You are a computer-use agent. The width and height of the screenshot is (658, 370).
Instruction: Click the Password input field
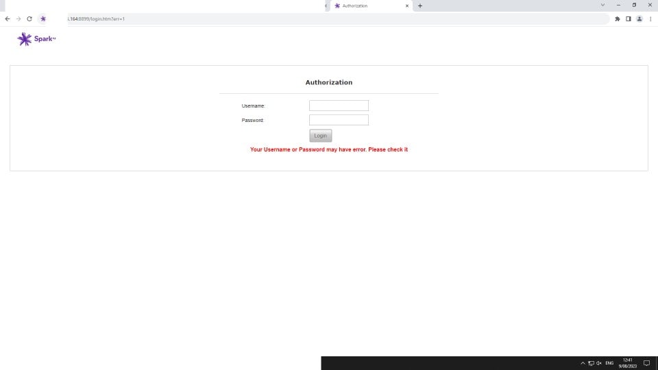(x=339, y=120)
